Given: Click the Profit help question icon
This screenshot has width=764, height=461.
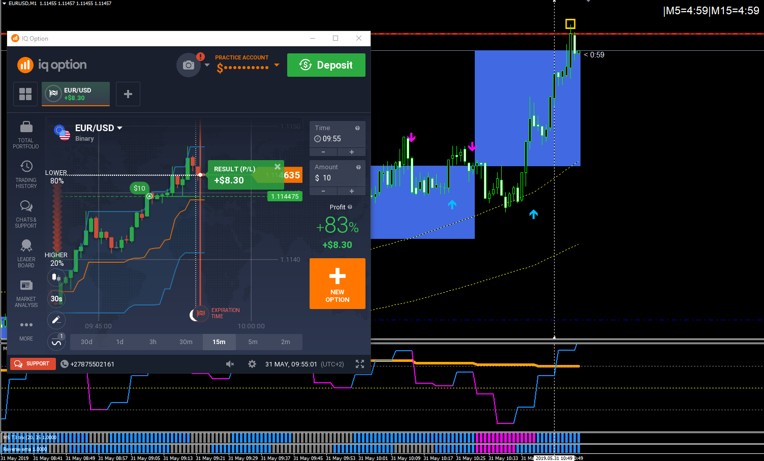Looking at the screenshot, I should [350, 207].
